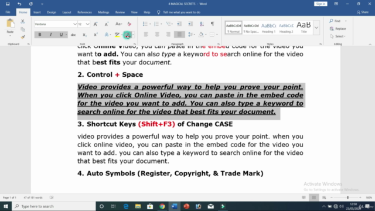The width and height of the screenshot is (375, 211).
Task: Apply Heading 2 style
Action: (x=287, y=28)
